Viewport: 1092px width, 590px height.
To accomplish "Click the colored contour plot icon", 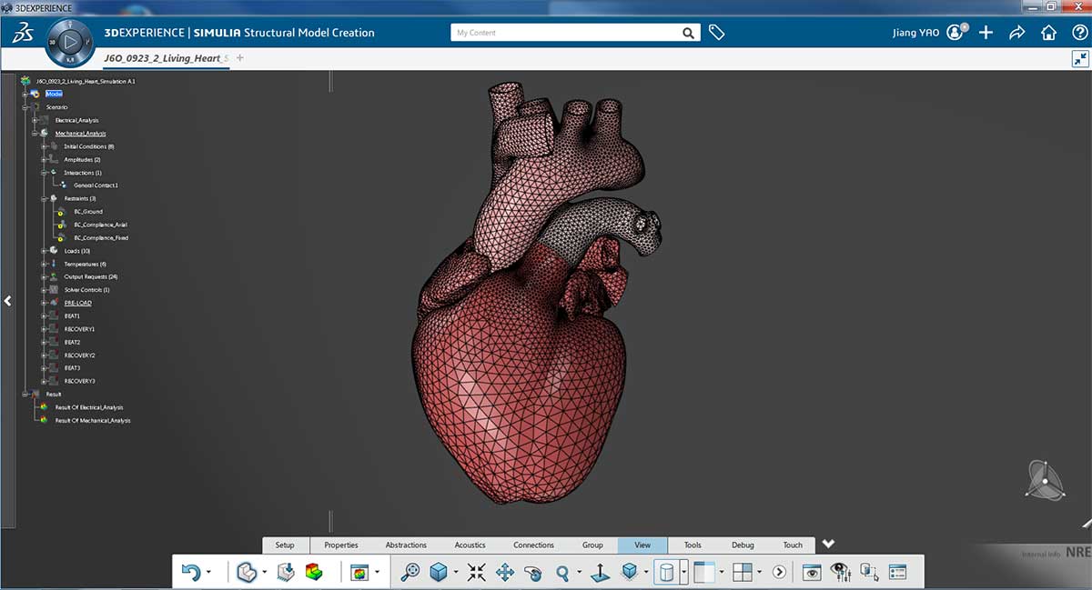I will click(314, 572).
